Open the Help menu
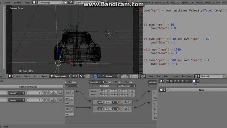This screenshot has width=227, height=128. [27, 2]
